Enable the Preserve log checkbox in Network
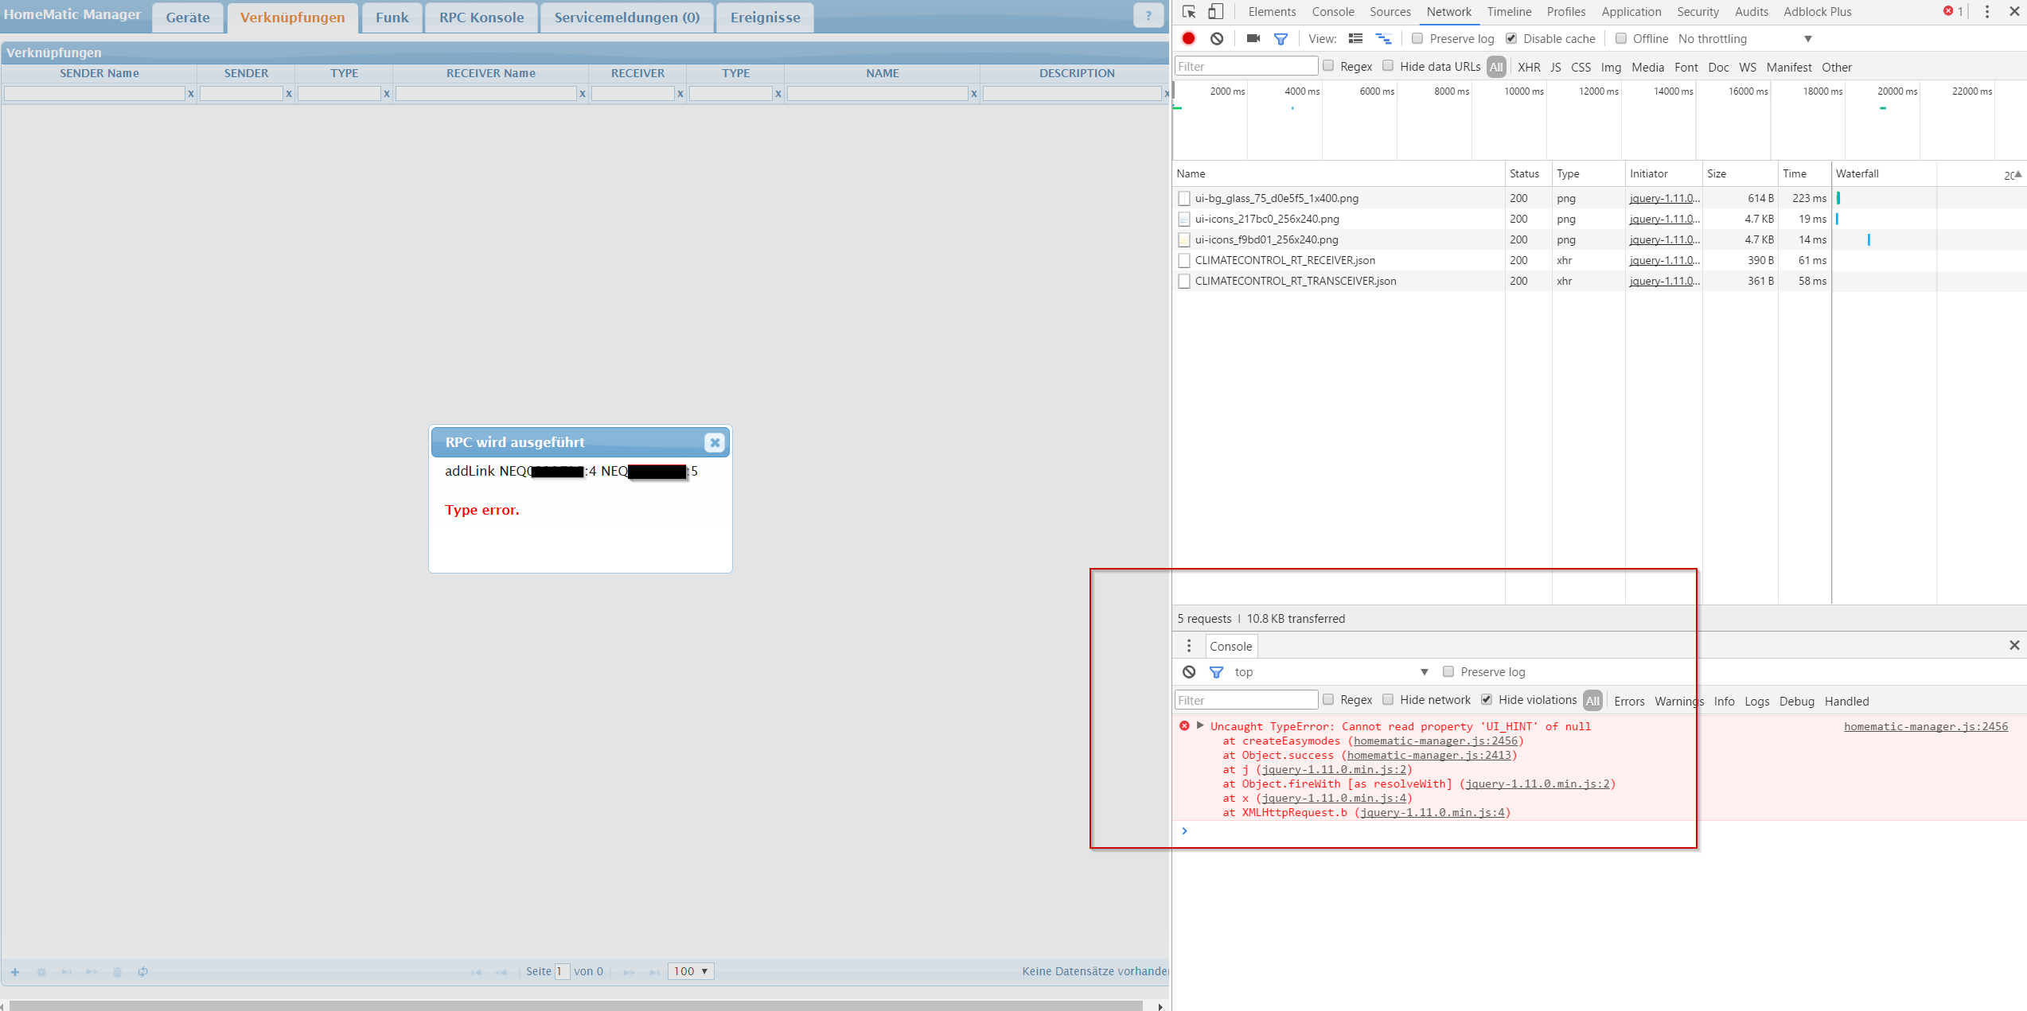The image size is (2027, 1011). click(x=1417, y=38)
